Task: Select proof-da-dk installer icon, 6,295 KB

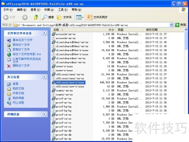Action: pyautogui.click(x=53, y=131)
